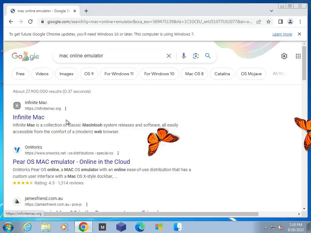This screenshot has width=311, height=233.
Task: Reload the current page
Action: (30, 22)
